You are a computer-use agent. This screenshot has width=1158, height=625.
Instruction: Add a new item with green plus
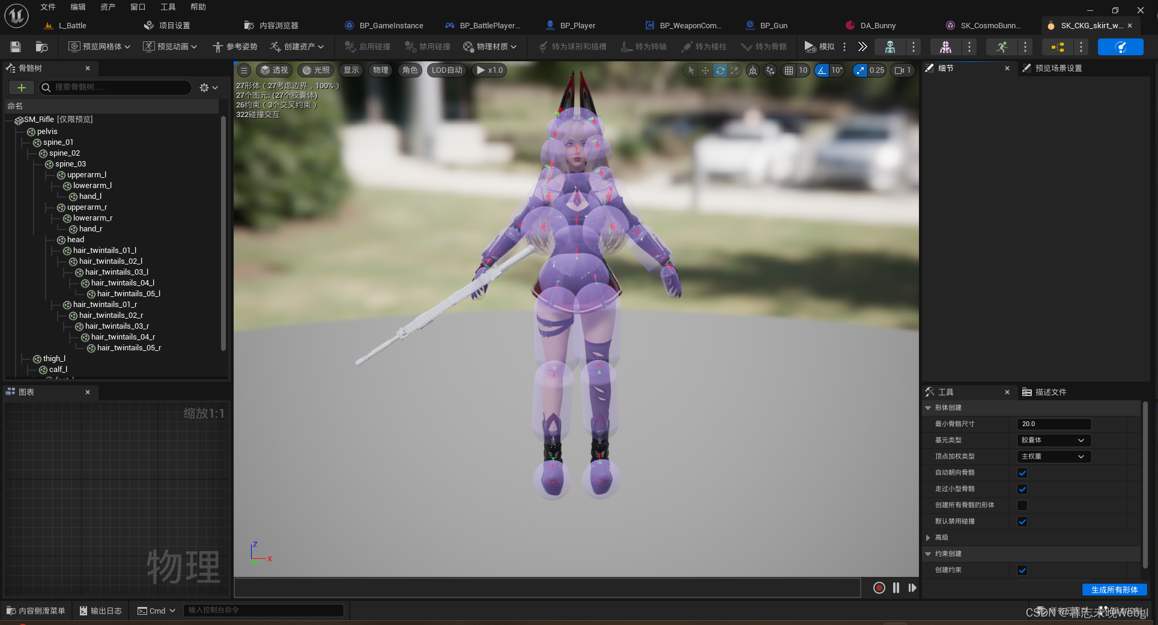point(22,88)
